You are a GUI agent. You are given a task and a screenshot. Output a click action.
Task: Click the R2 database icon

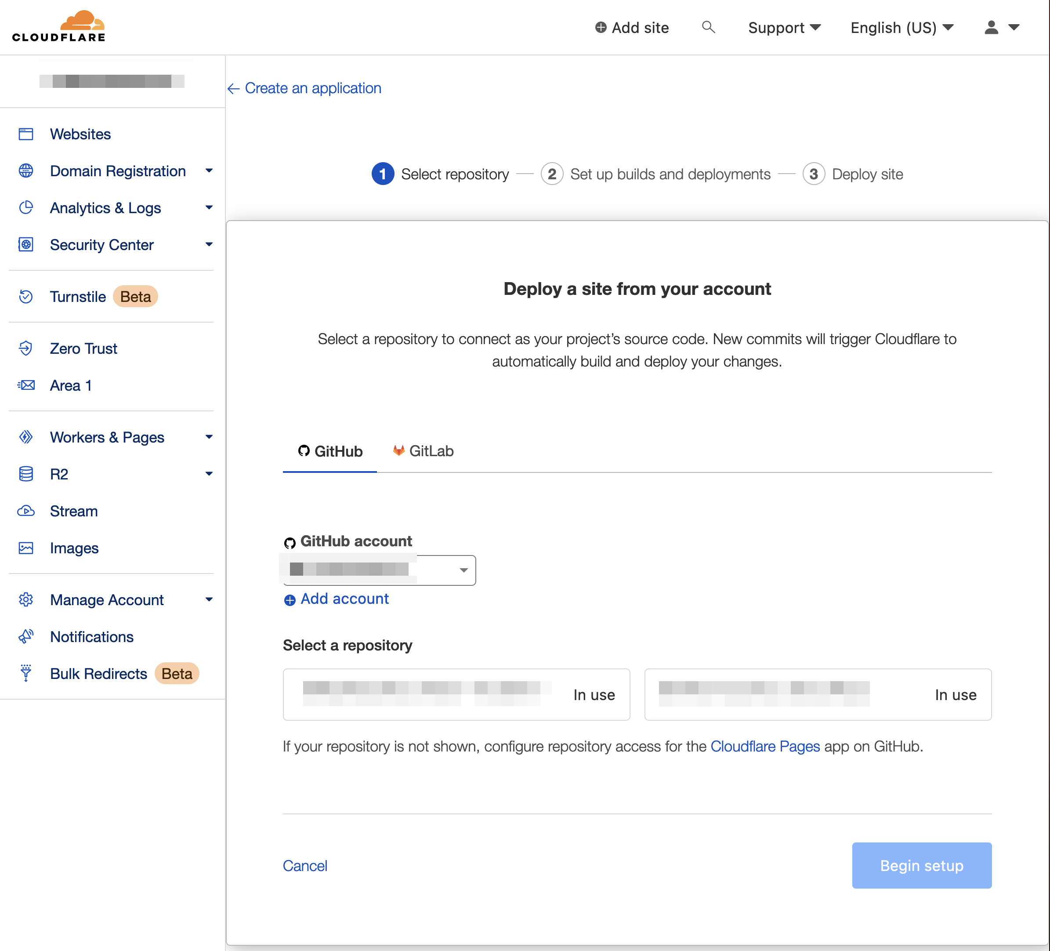(26, 474)
